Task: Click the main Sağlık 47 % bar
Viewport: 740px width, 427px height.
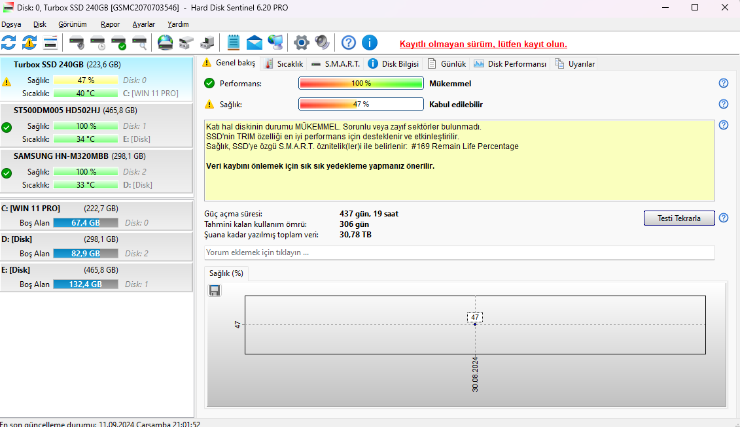Action: [361, 104]
